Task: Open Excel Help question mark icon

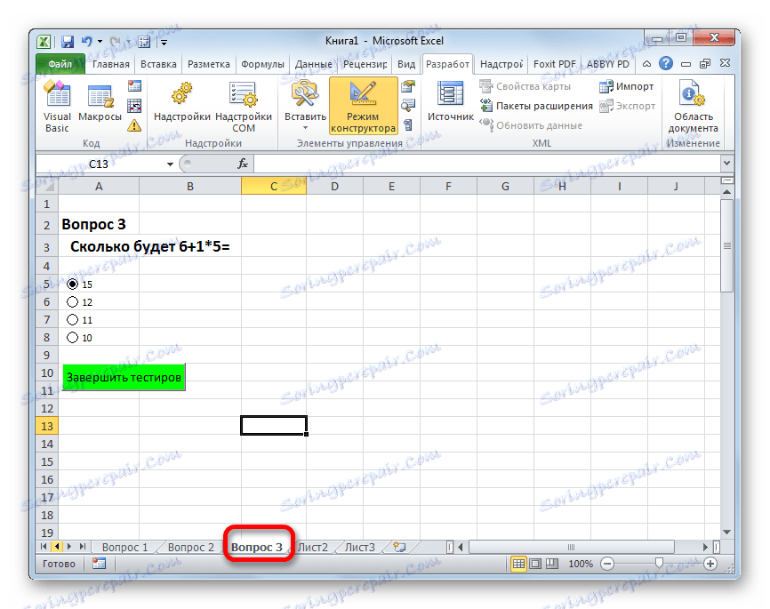Action: pyautogui.click(x=665, y=63)
